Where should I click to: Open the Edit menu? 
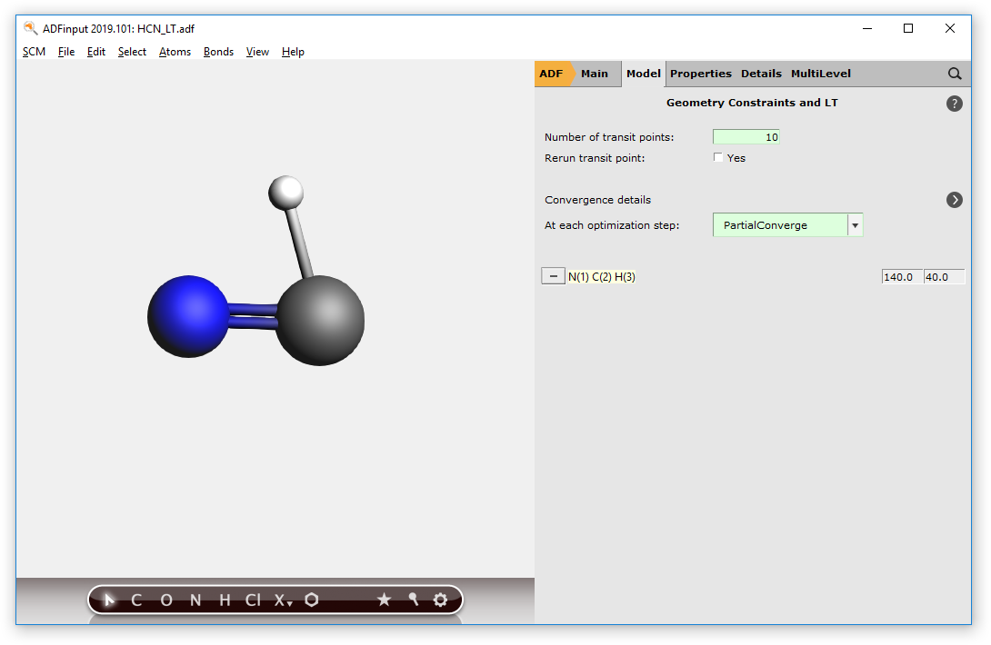[x=96, y=52]
